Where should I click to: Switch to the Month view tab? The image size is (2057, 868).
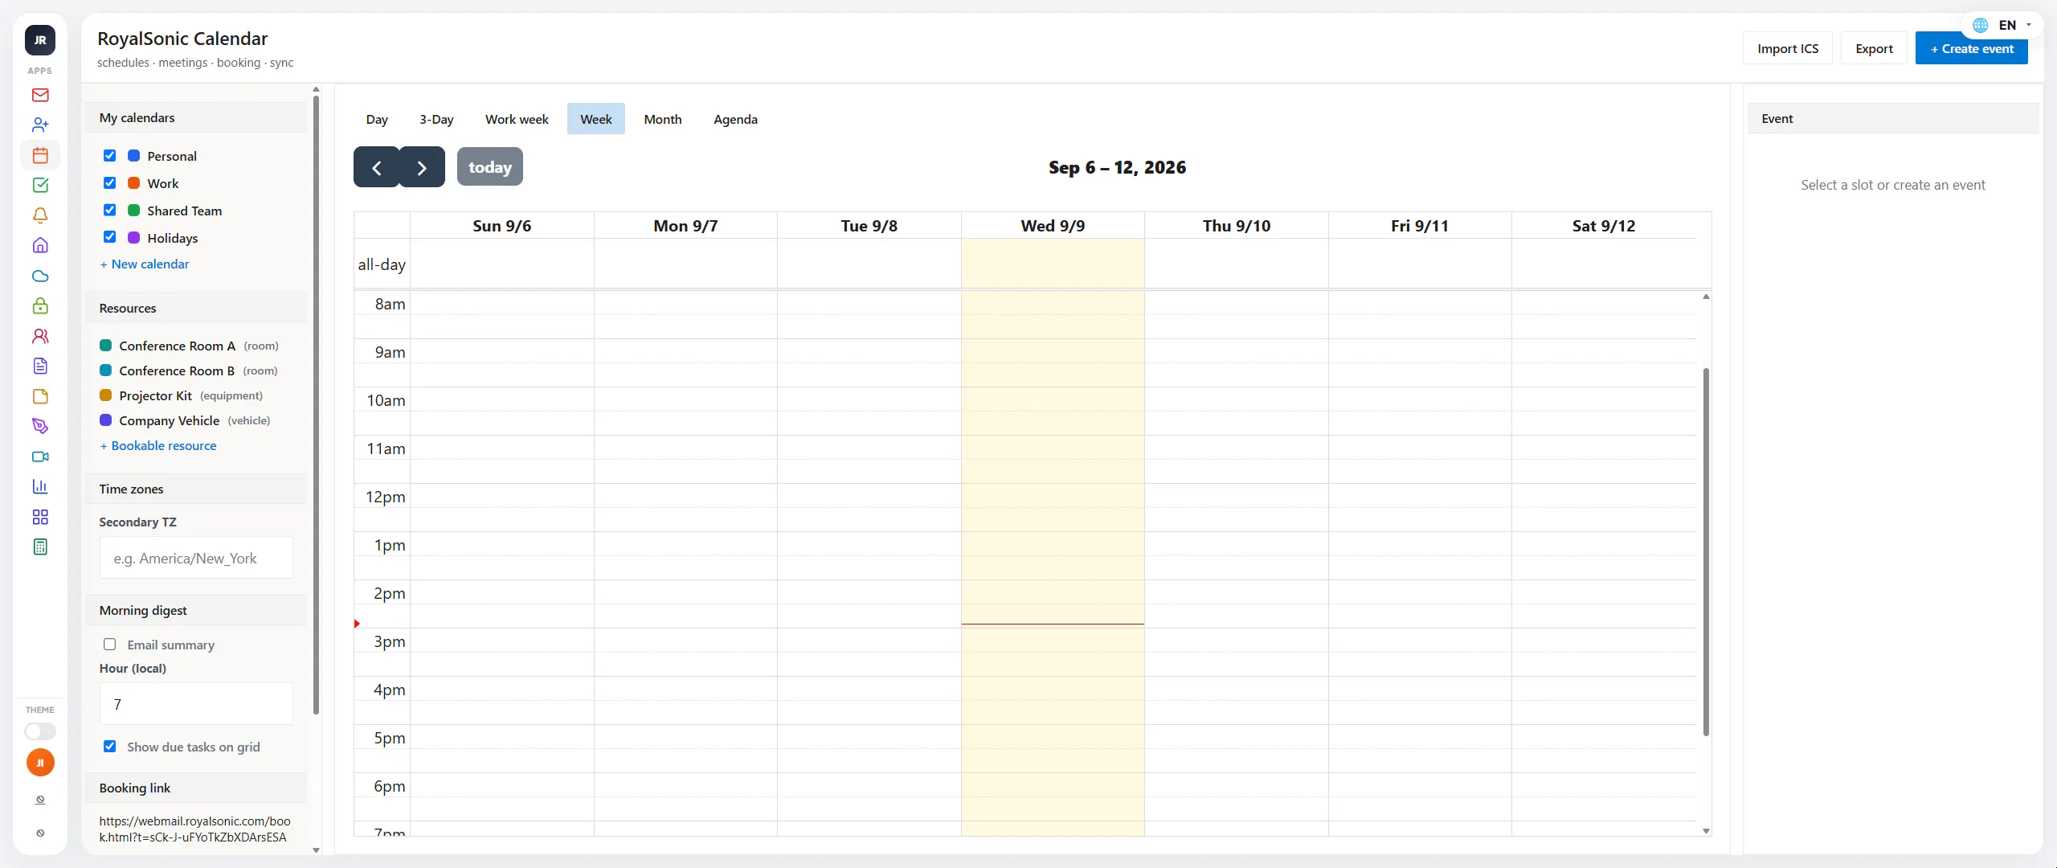[663, 119]
